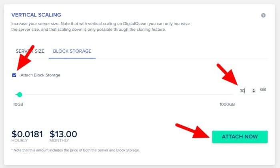Click the slider track near the 1000GB end

pyautogui.click(x=228, y=95)
